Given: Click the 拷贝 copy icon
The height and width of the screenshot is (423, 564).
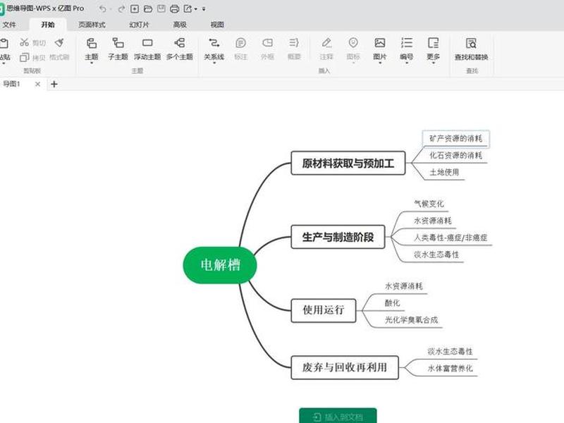Looking at the screenshot, I should [25, 57].
